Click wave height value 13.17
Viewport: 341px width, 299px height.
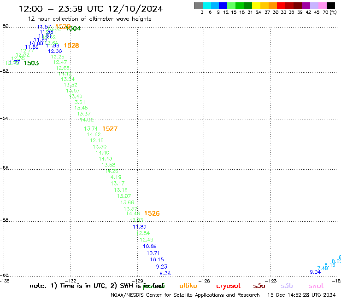[x=118, y=184]
